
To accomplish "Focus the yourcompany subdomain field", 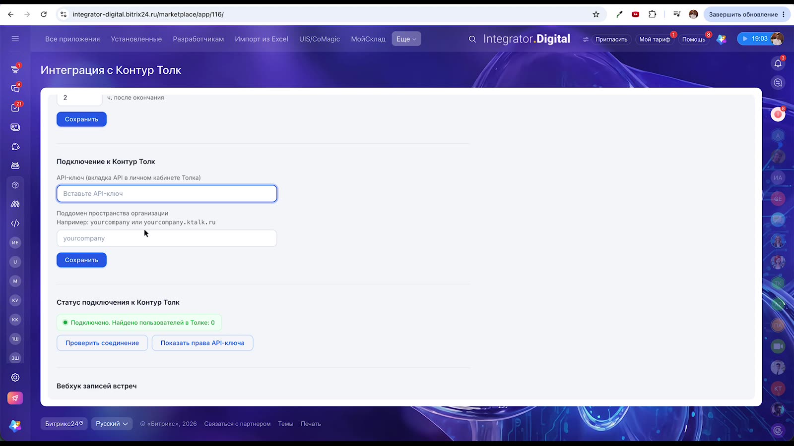I will click(x=167, y=238).
